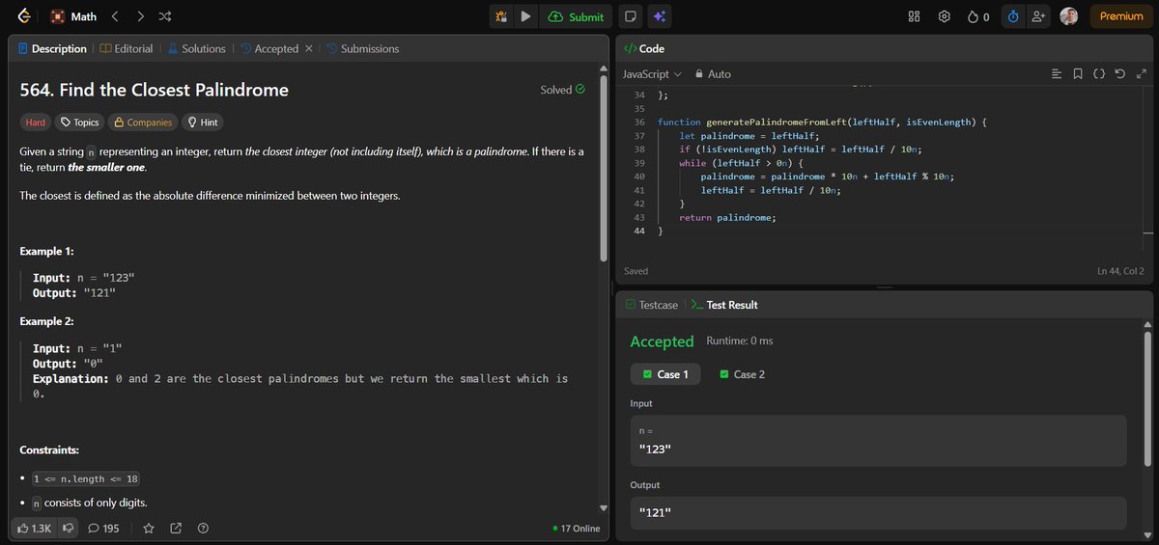Pick a random problem with shuffle icon
This screenshot has width=1159, height=545.
tap(165, 16)
